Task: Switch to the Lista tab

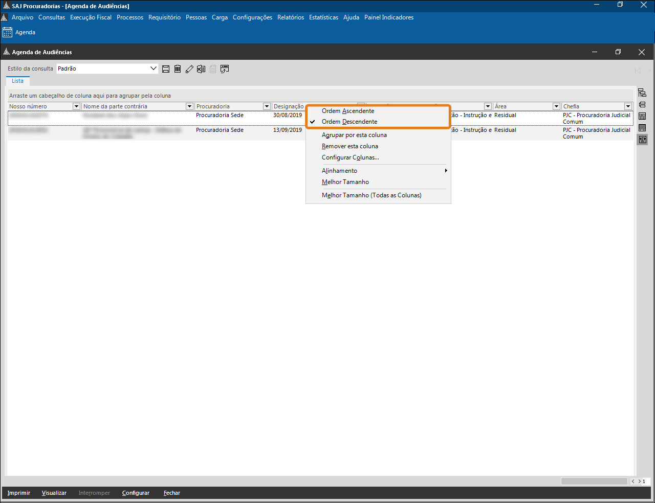Action: tap(18, 81)
